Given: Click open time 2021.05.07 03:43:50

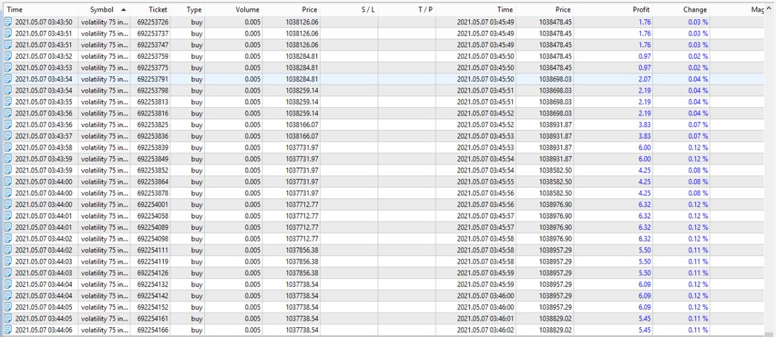Looking at the screenshot, I should tap(44, 22).
